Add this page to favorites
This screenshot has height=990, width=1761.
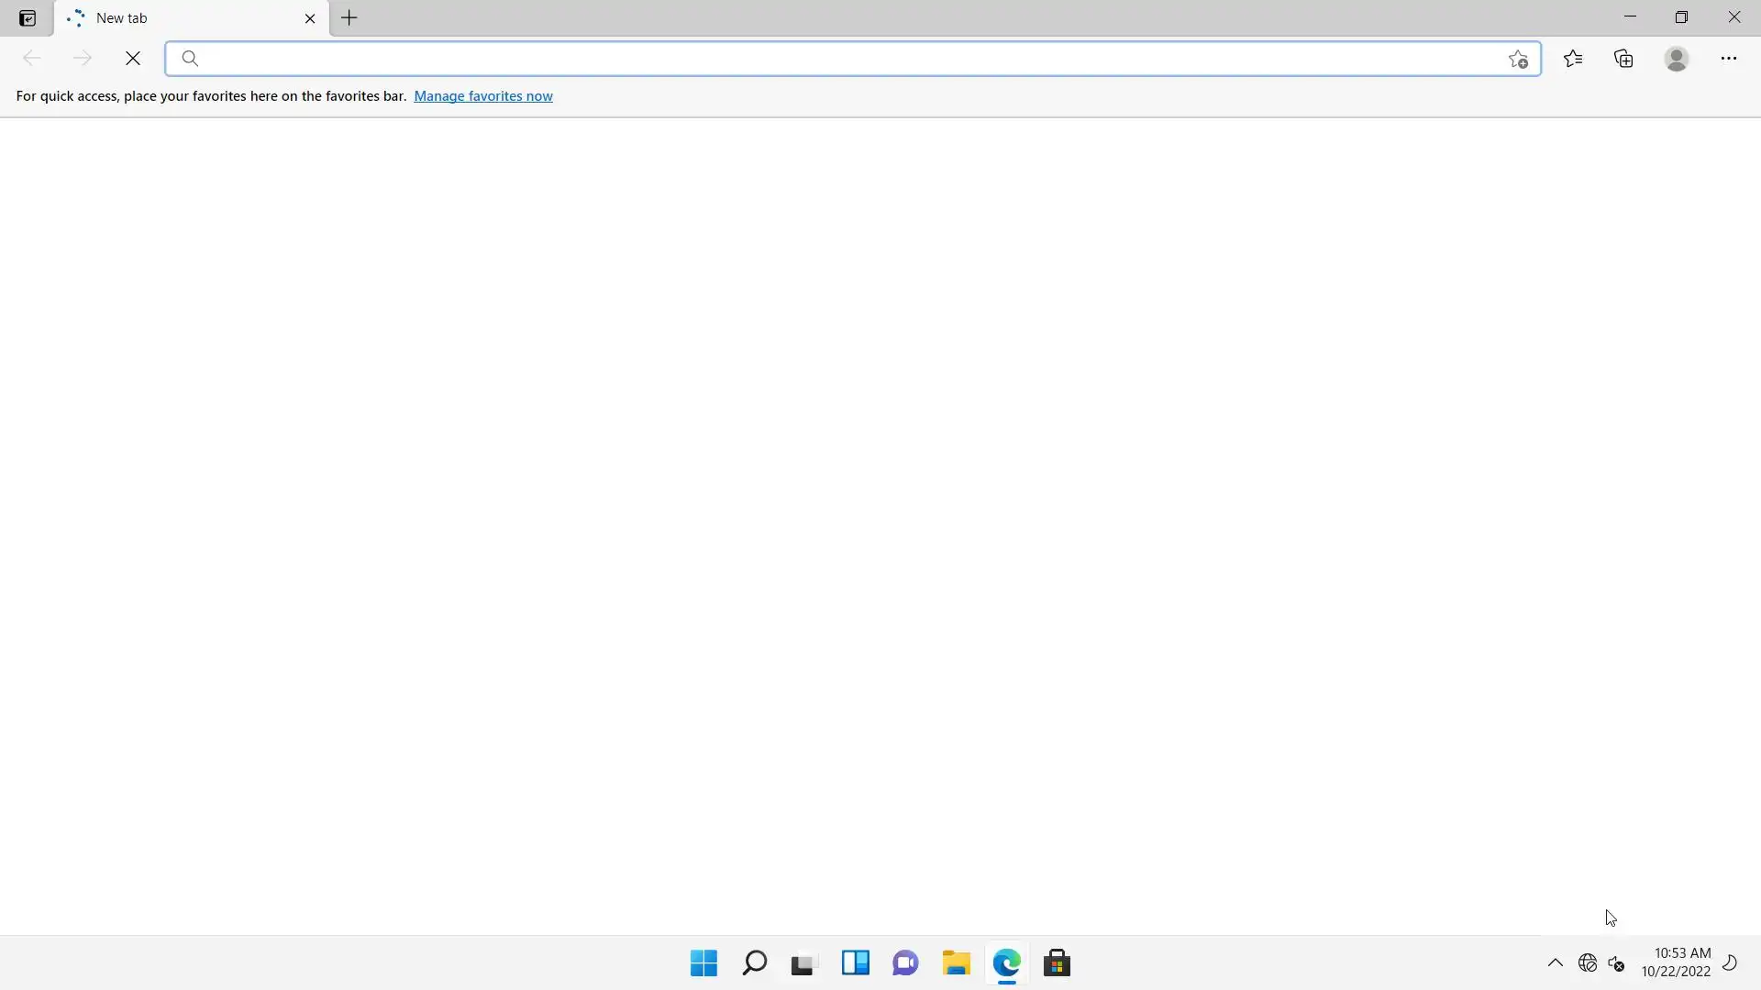1518,60
